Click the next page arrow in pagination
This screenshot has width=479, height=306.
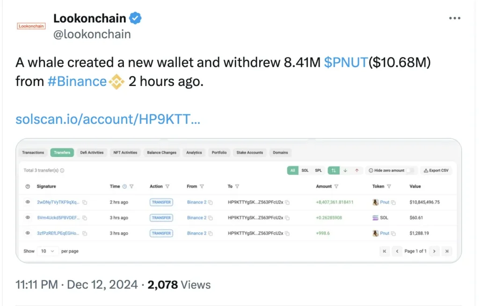pyautogui.click(x=434, y=251)
